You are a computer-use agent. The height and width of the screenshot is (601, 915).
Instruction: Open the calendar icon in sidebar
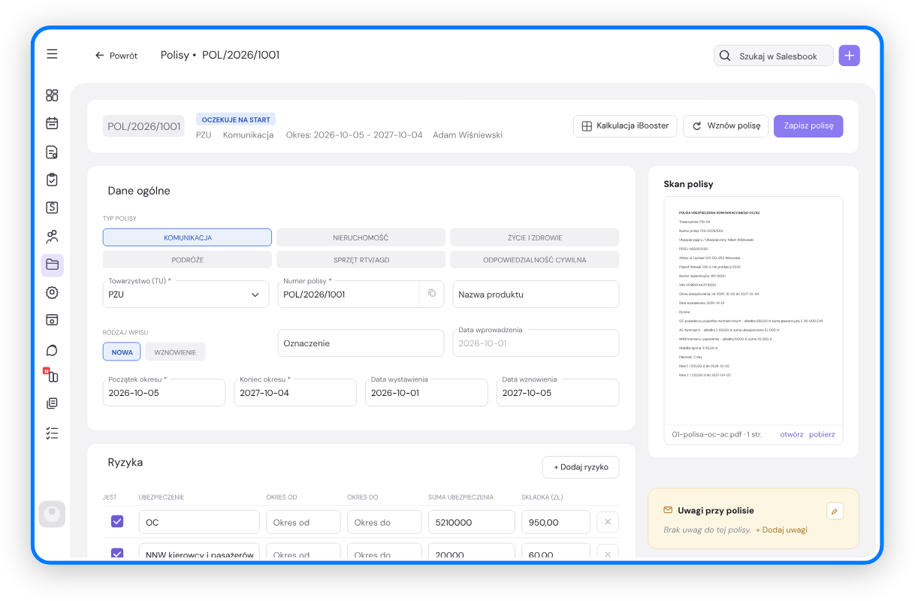pos(52,123)
